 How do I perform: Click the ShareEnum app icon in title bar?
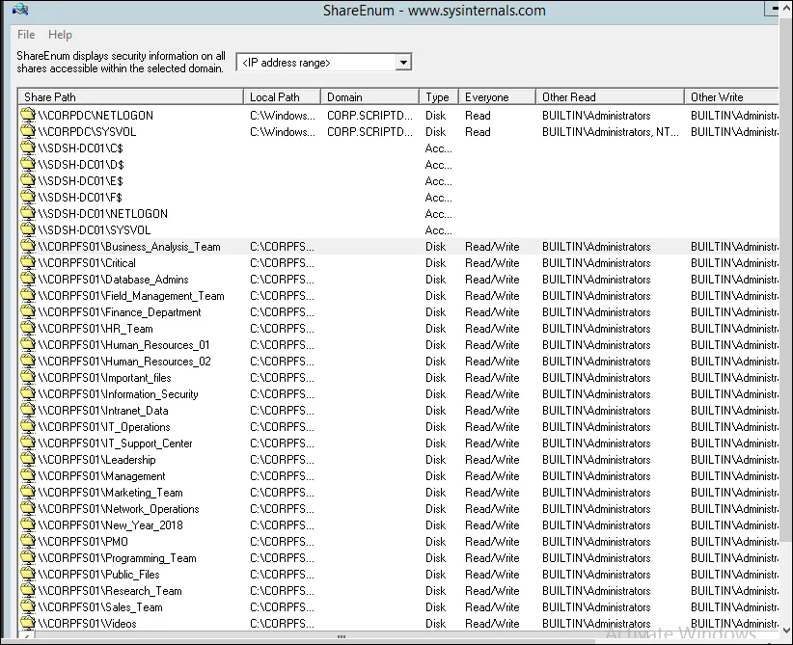(x=20, y=10)
